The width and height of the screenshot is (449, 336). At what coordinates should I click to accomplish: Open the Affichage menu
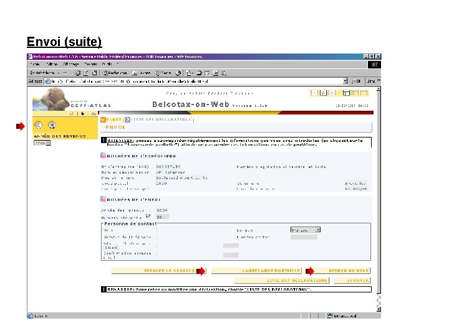pyautogui.click(x=70, y=64)
